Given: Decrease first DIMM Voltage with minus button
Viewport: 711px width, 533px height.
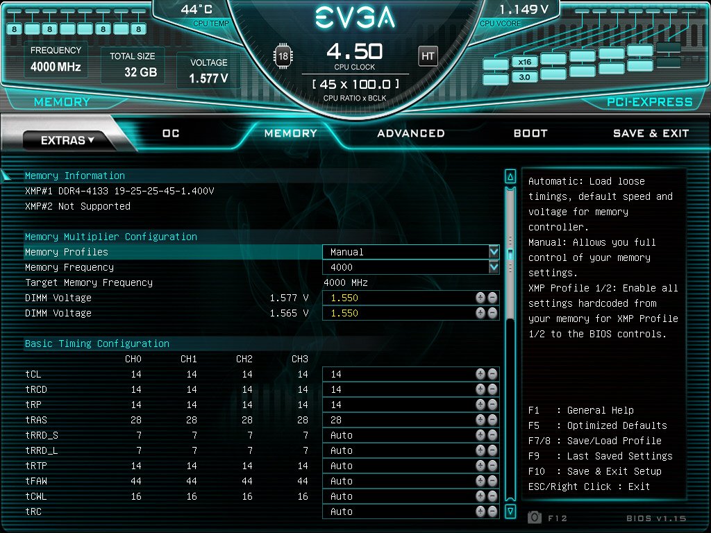Looking at the screenshot, I should [492, 298].
